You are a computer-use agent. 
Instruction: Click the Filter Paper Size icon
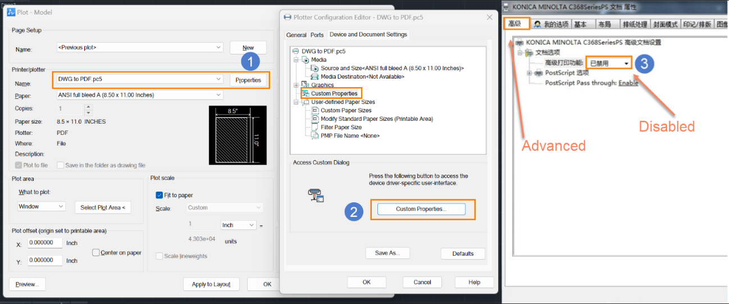pyautogui.click(x=315, y=127)
